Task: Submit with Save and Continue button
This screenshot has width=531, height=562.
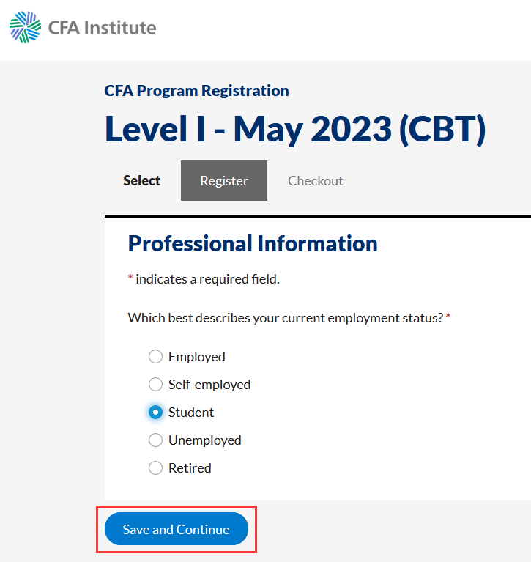Action: pos(177,529)
